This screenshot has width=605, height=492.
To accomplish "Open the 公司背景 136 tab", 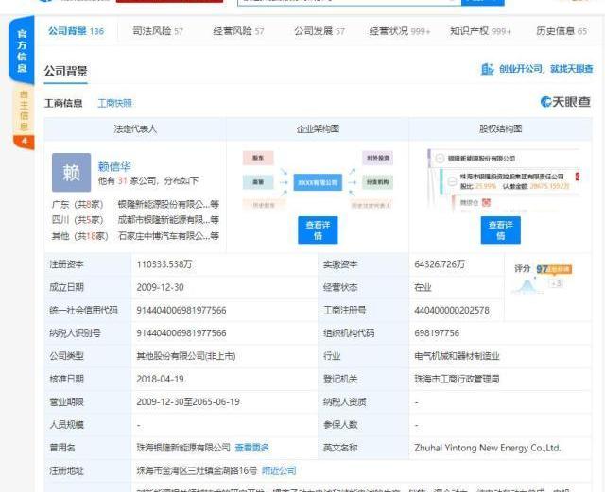I will click(x=76, y=31).
